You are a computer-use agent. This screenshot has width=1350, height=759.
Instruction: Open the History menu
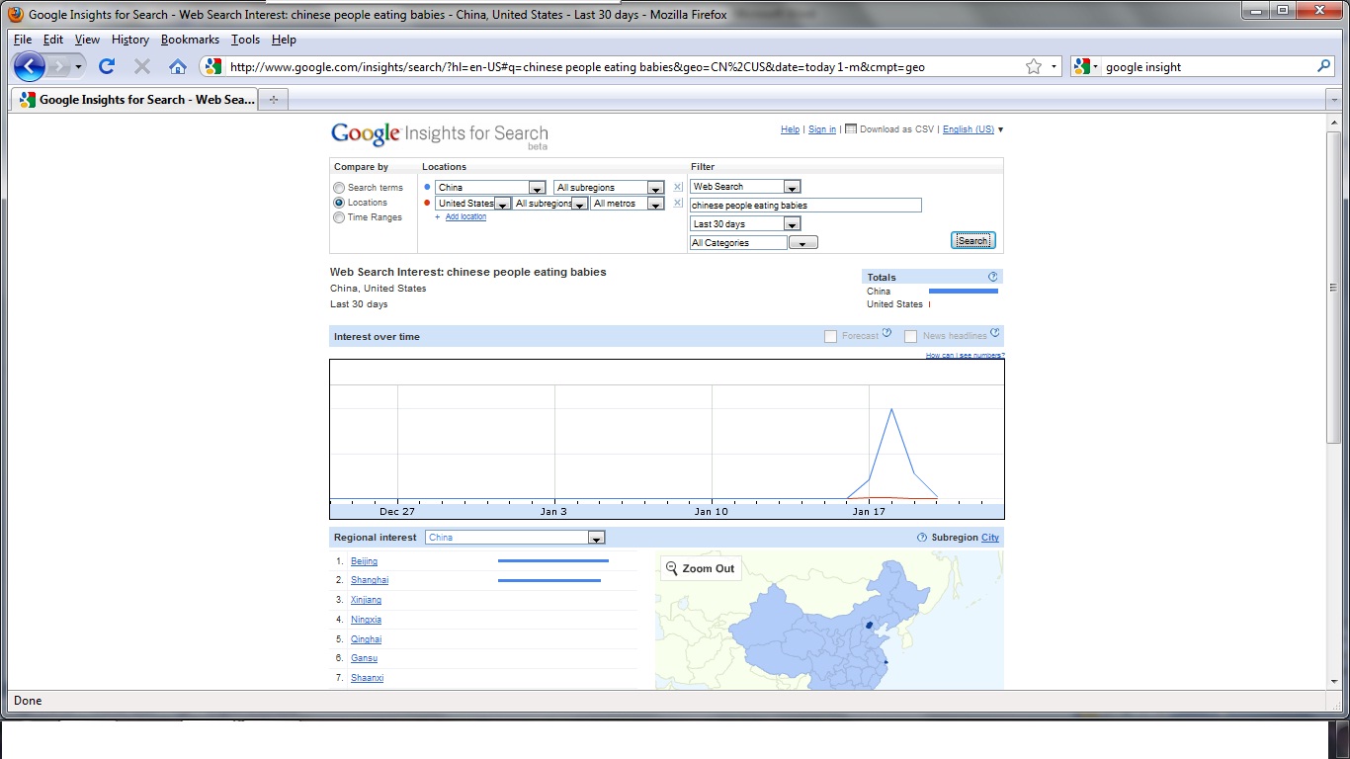(130, 40)
